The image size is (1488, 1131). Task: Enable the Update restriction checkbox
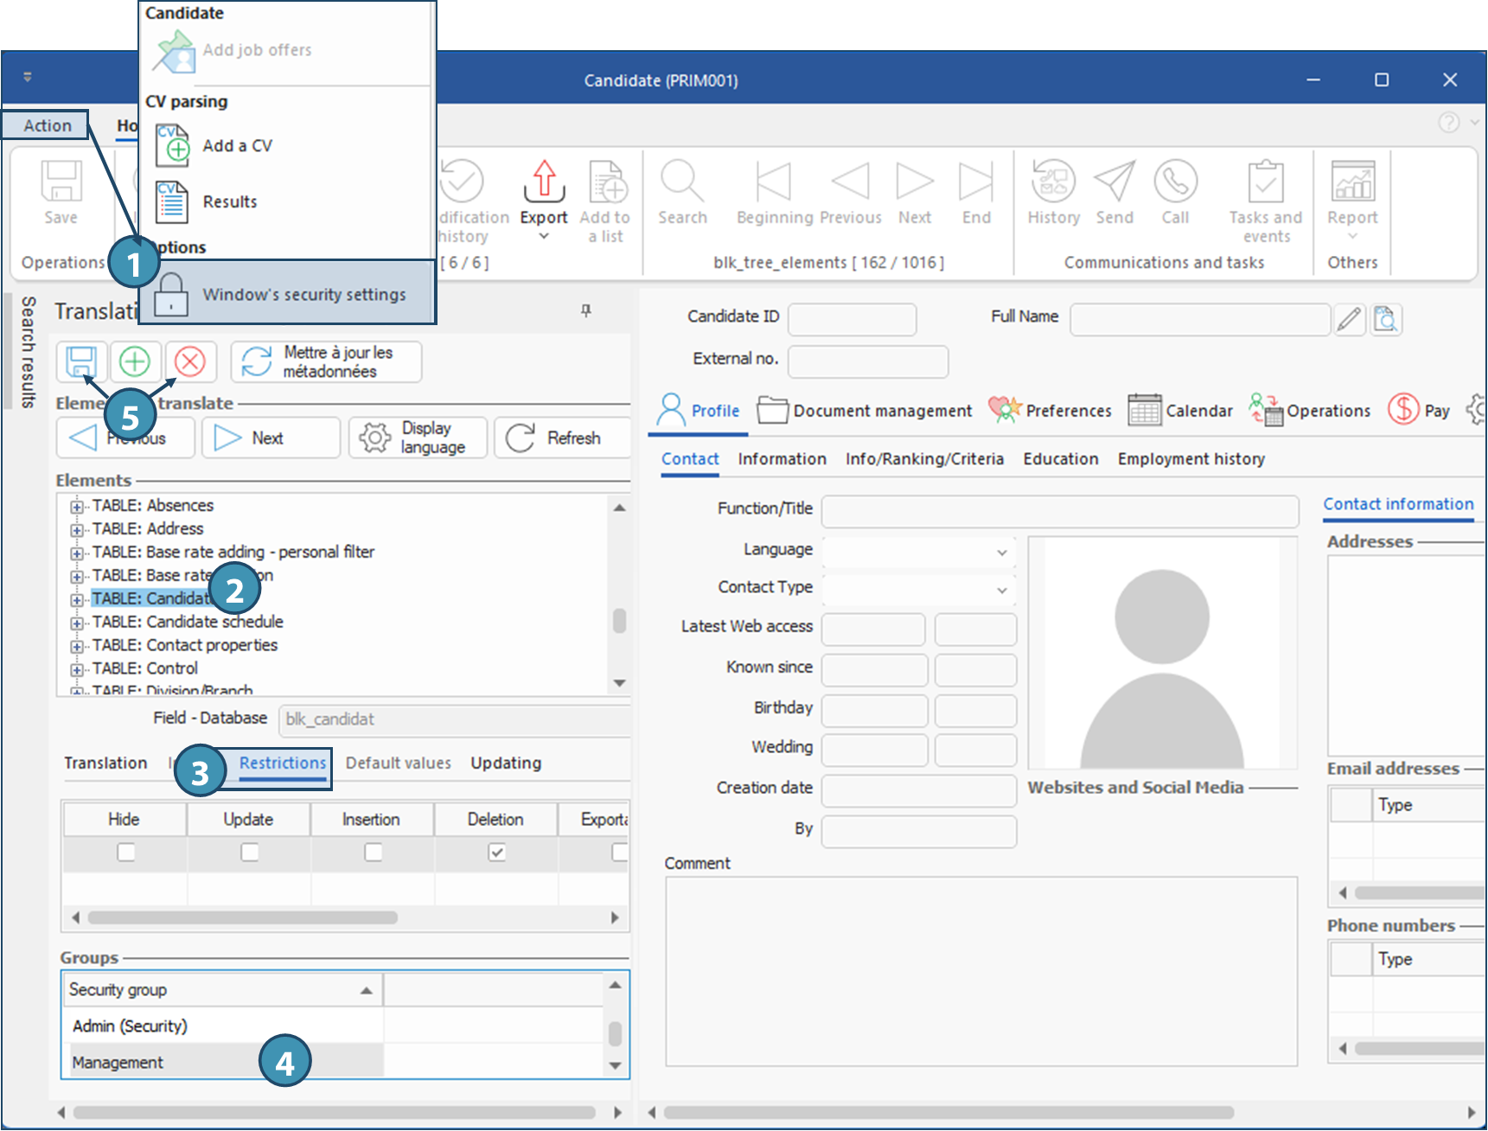250,853
